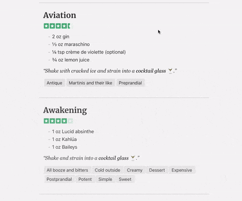Select the Sweet tag
The width and height of the screenshot is (242, 201).
tap(125, 179)
